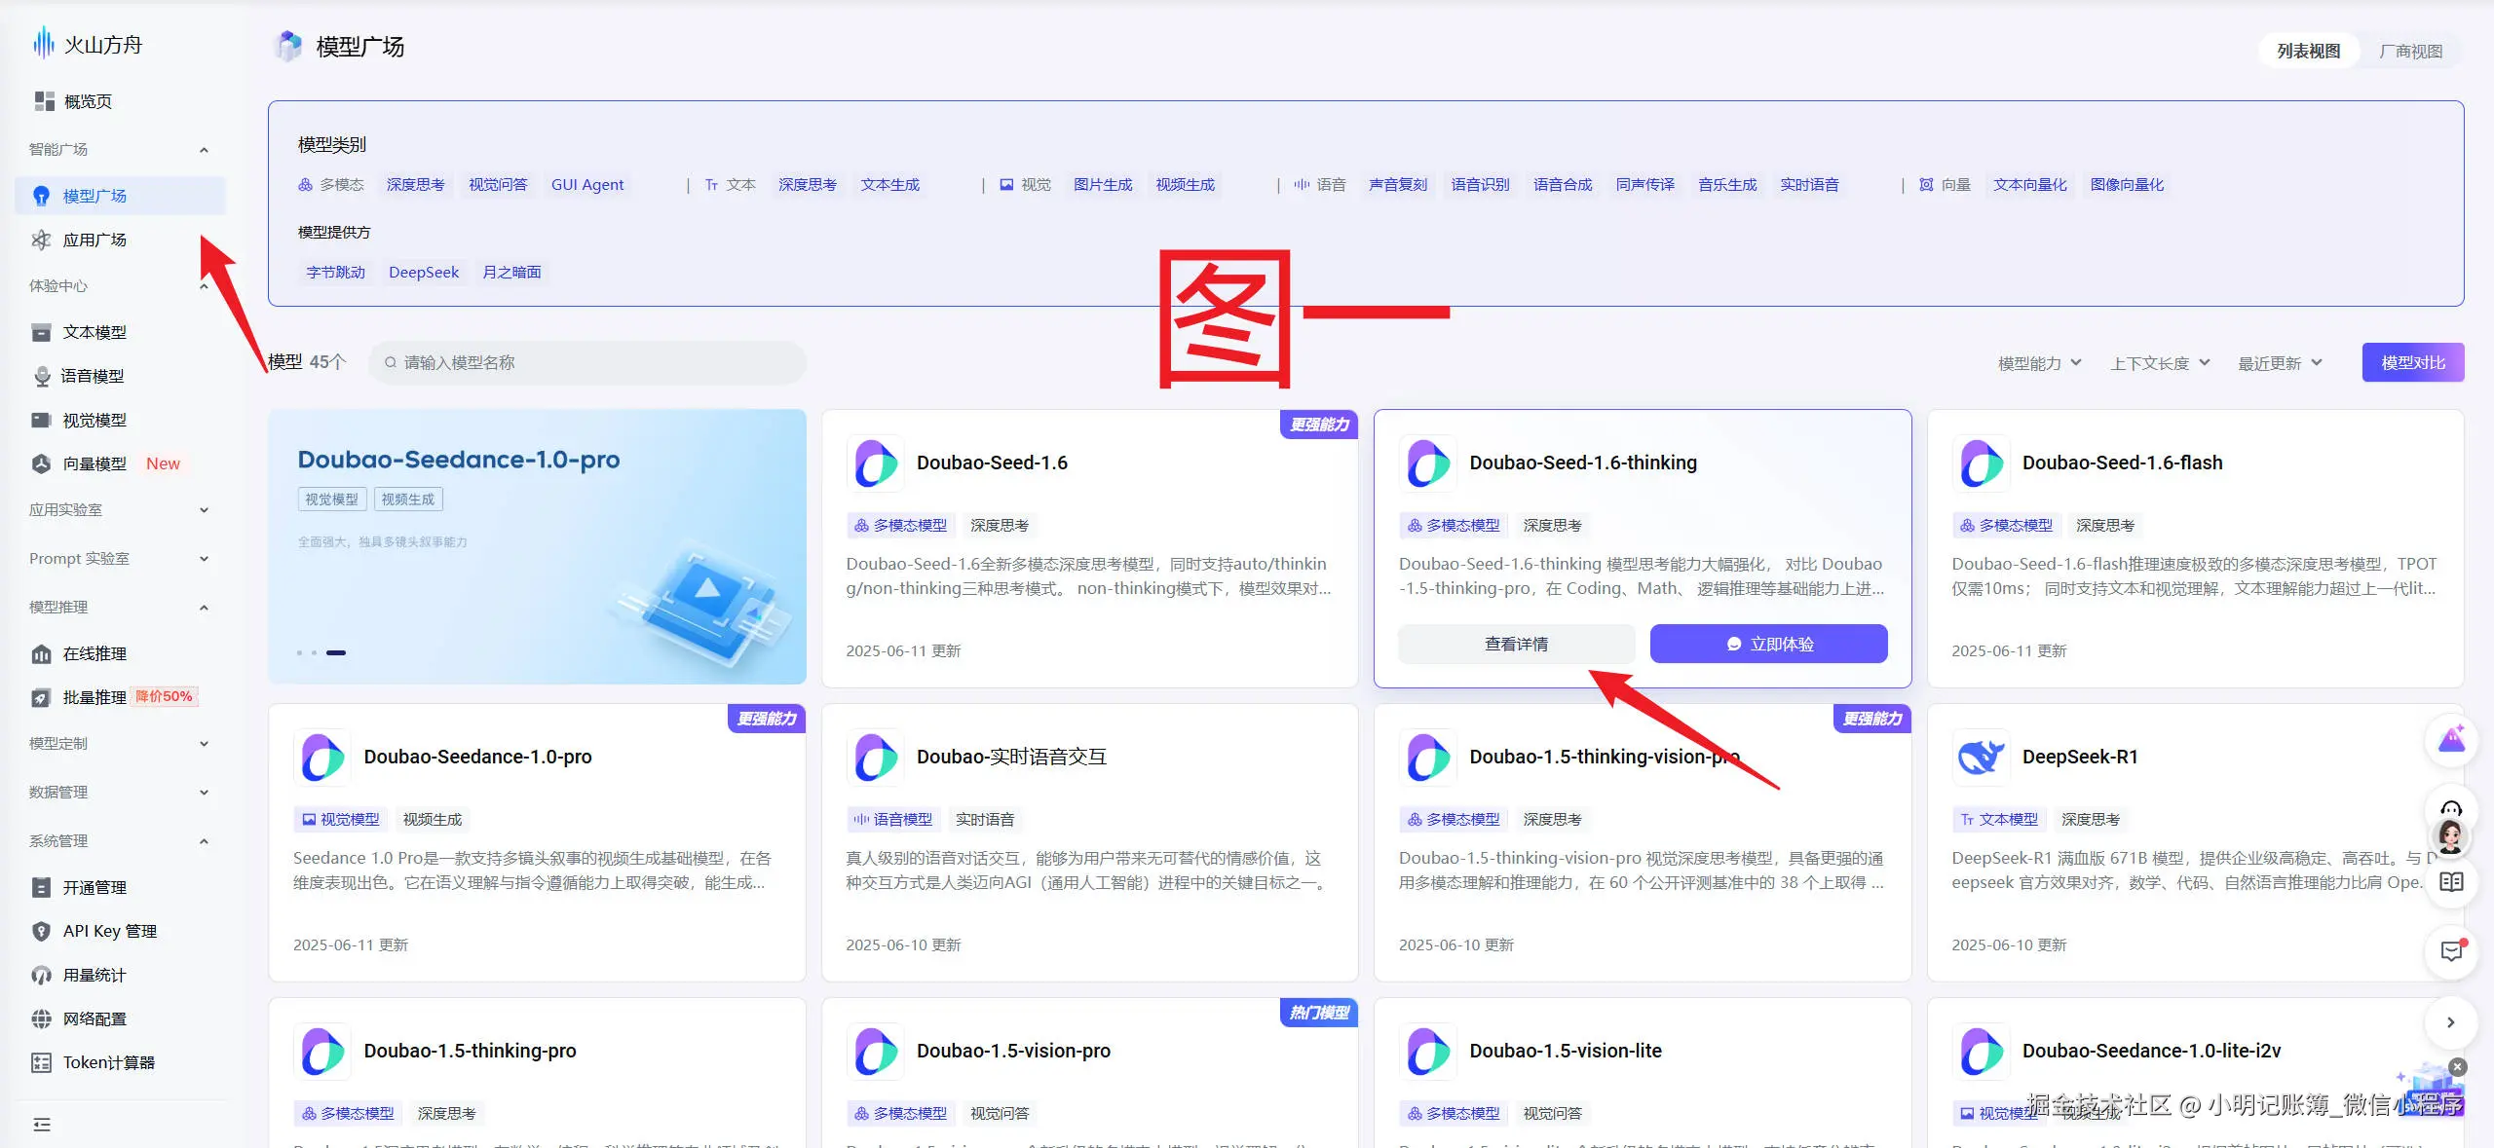The height and width of the screenshot is (1148, 2494).
Task: Click the 立即体验 button on Doubao-Seed-1.6-thinking
Action: coord(1768,645)
